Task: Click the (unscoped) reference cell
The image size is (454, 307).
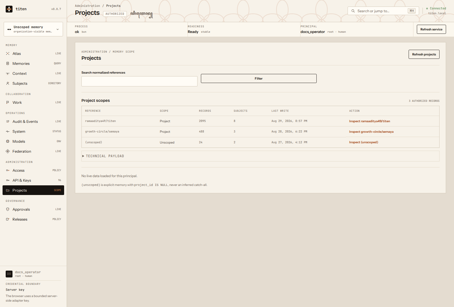Action: coord(94,142)
